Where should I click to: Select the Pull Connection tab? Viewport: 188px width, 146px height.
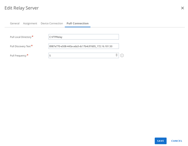[x=78, y=24]
